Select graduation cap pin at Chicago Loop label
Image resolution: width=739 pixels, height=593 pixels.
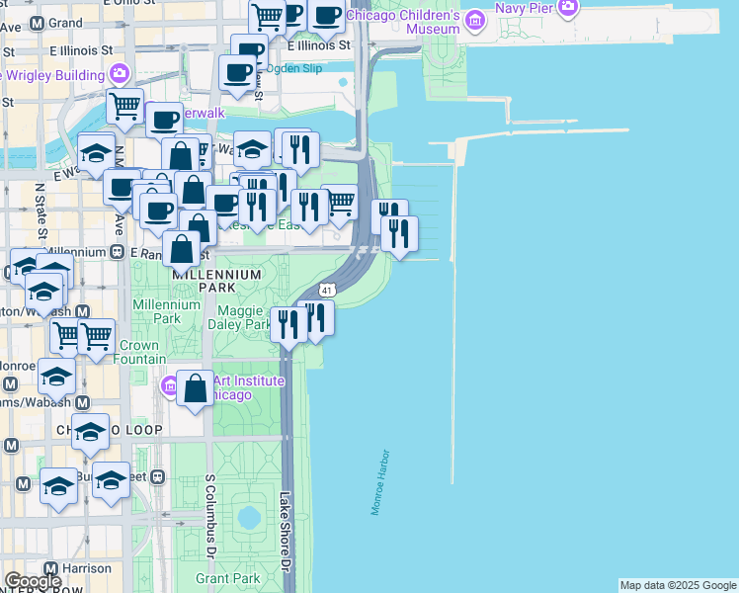click(x=91, y=436)
